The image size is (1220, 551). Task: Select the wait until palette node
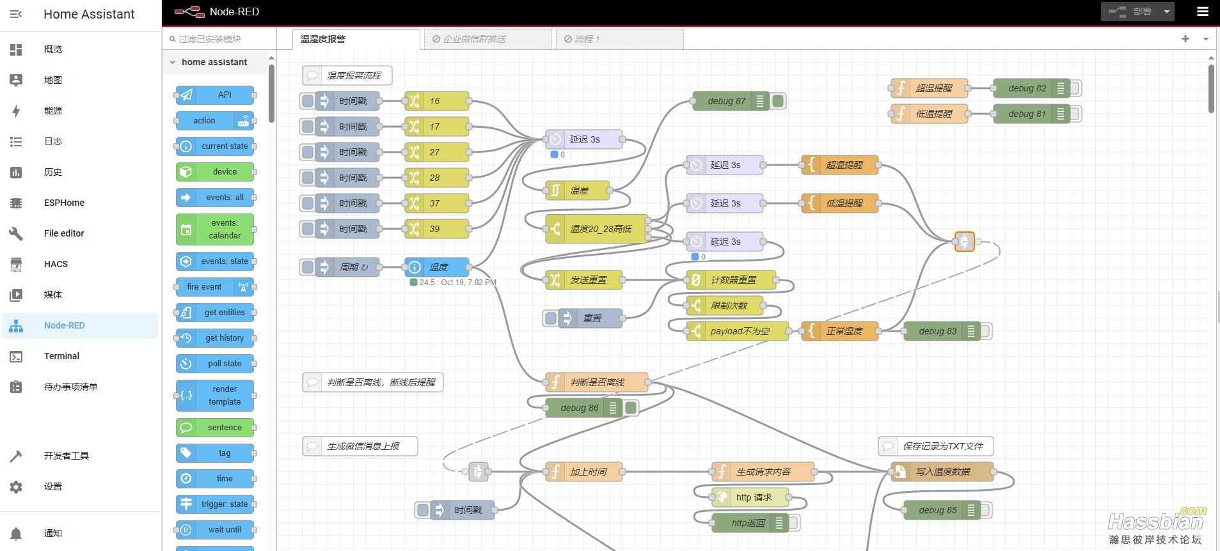tap(215, 529)
